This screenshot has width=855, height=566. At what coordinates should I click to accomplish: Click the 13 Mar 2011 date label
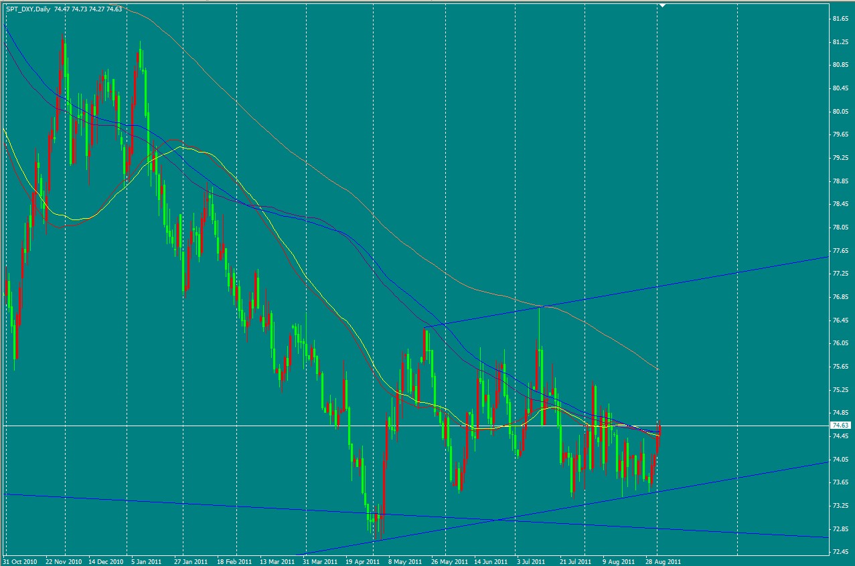[279, 561]
